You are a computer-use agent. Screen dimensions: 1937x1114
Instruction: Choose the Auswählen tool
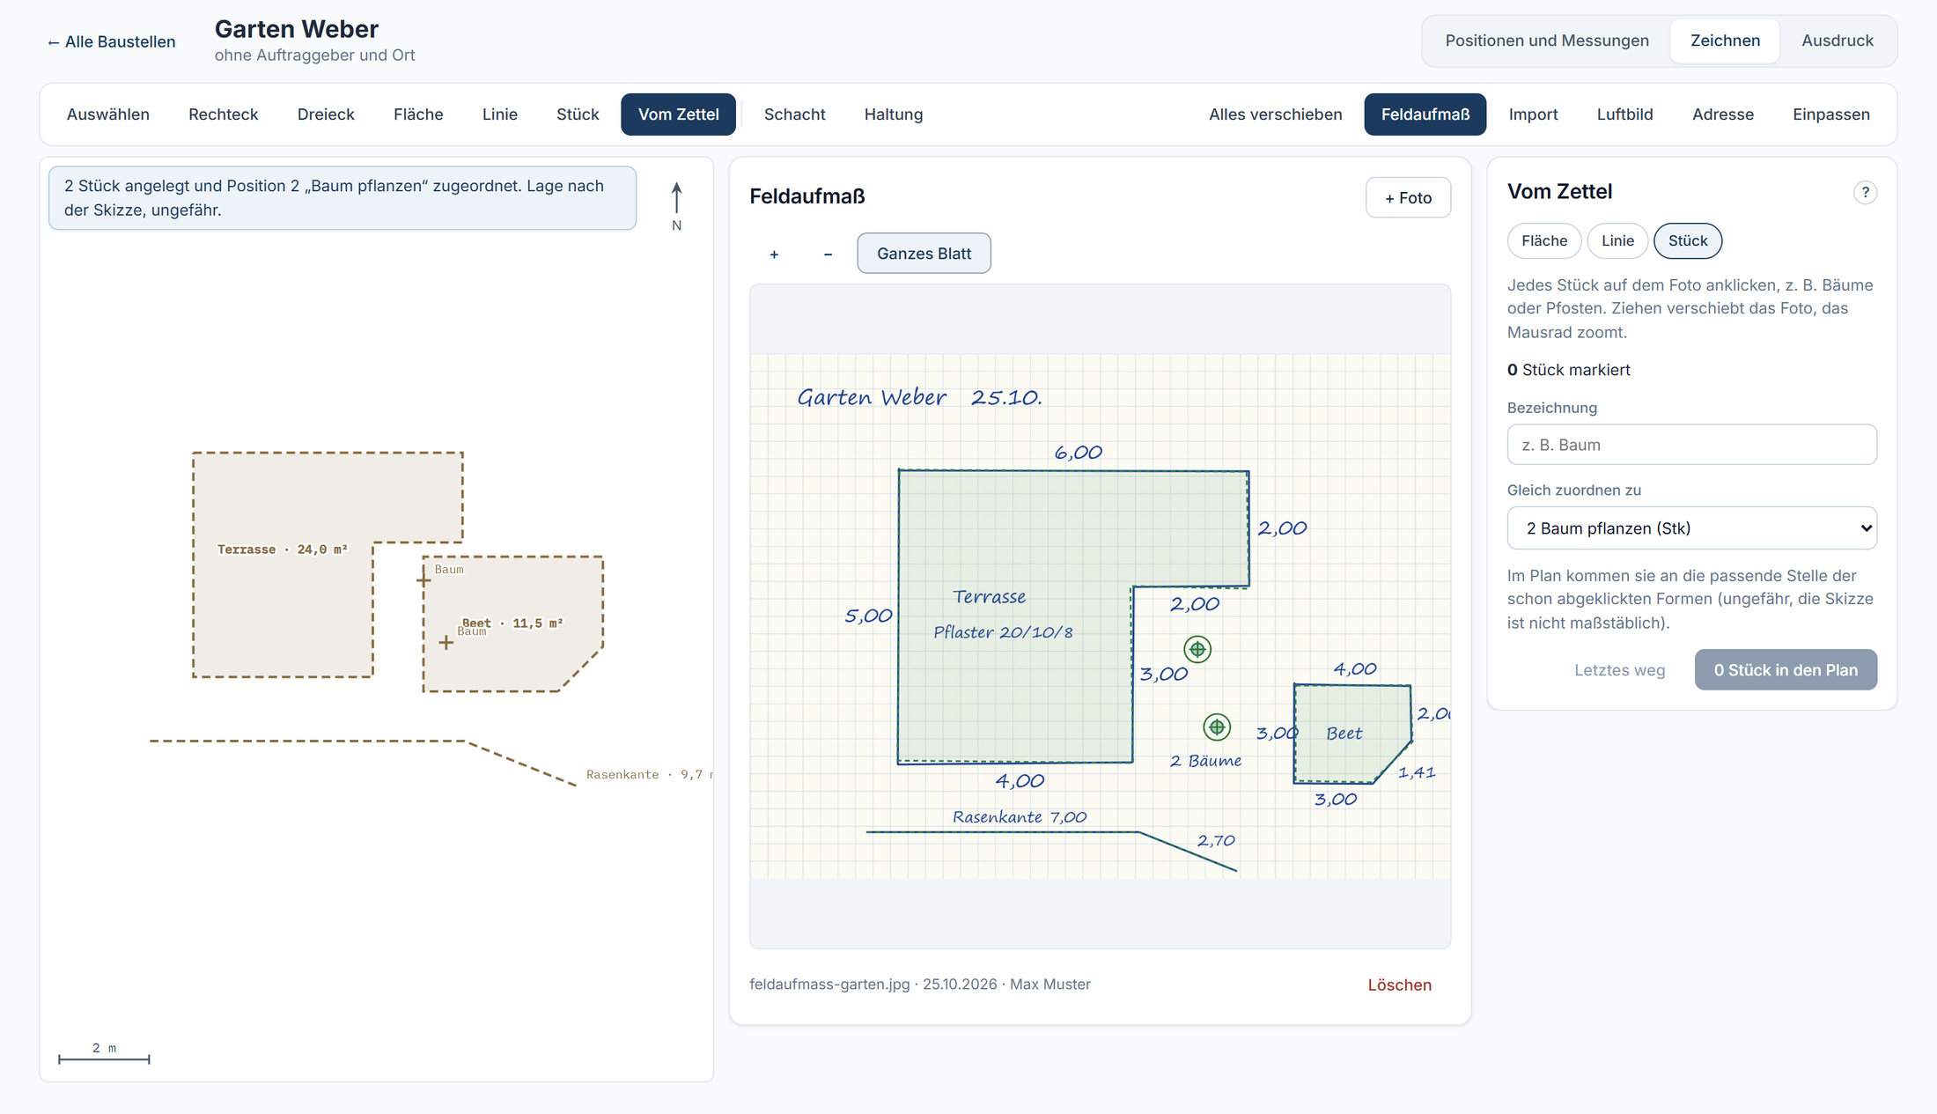pos(108,114)
